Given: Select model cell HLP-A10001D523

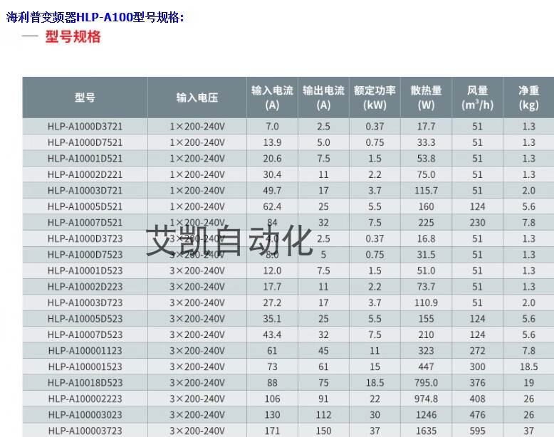Looking at the screenshot, I should 85,270.
